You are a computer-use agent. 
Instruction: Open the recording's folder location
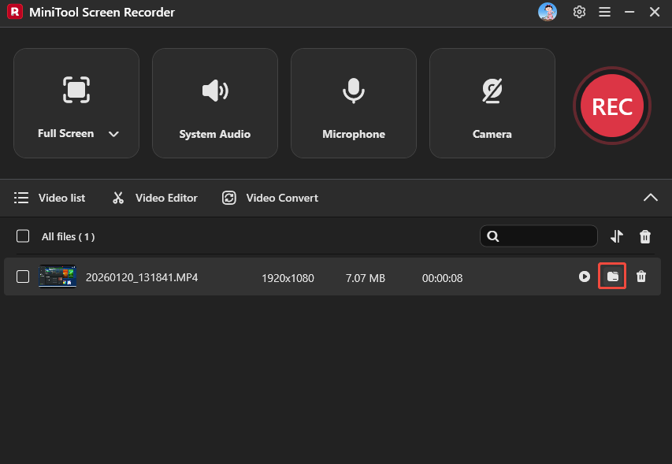tap(612, 277)
